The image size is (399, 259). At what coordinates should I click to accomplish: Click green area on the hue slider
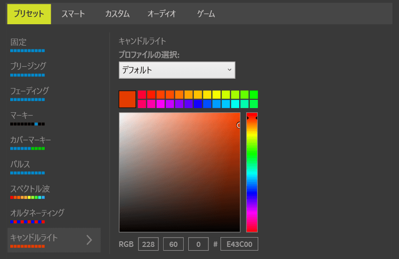pos(252,153)
